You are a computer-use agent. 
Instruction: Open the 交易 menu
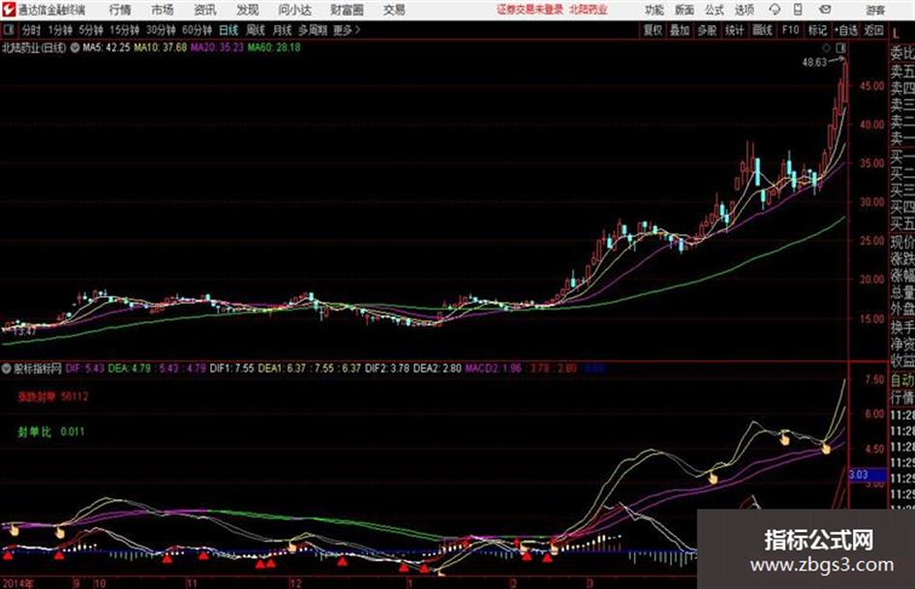coord(394,10)
